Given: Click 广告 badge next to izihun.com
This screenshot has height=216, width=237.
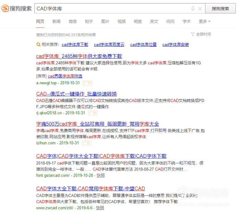Looking at the screenshot, I should pyautogui.click(x=86, y=143).
